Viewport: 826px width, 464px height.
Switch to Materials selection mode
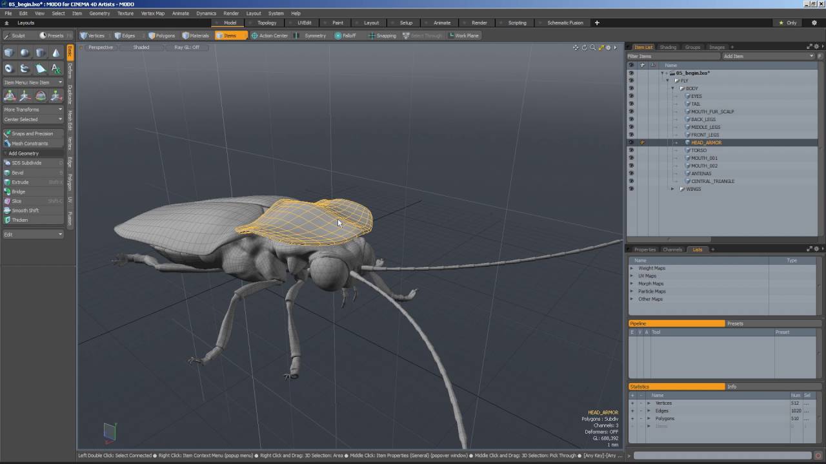coord(196,35)
